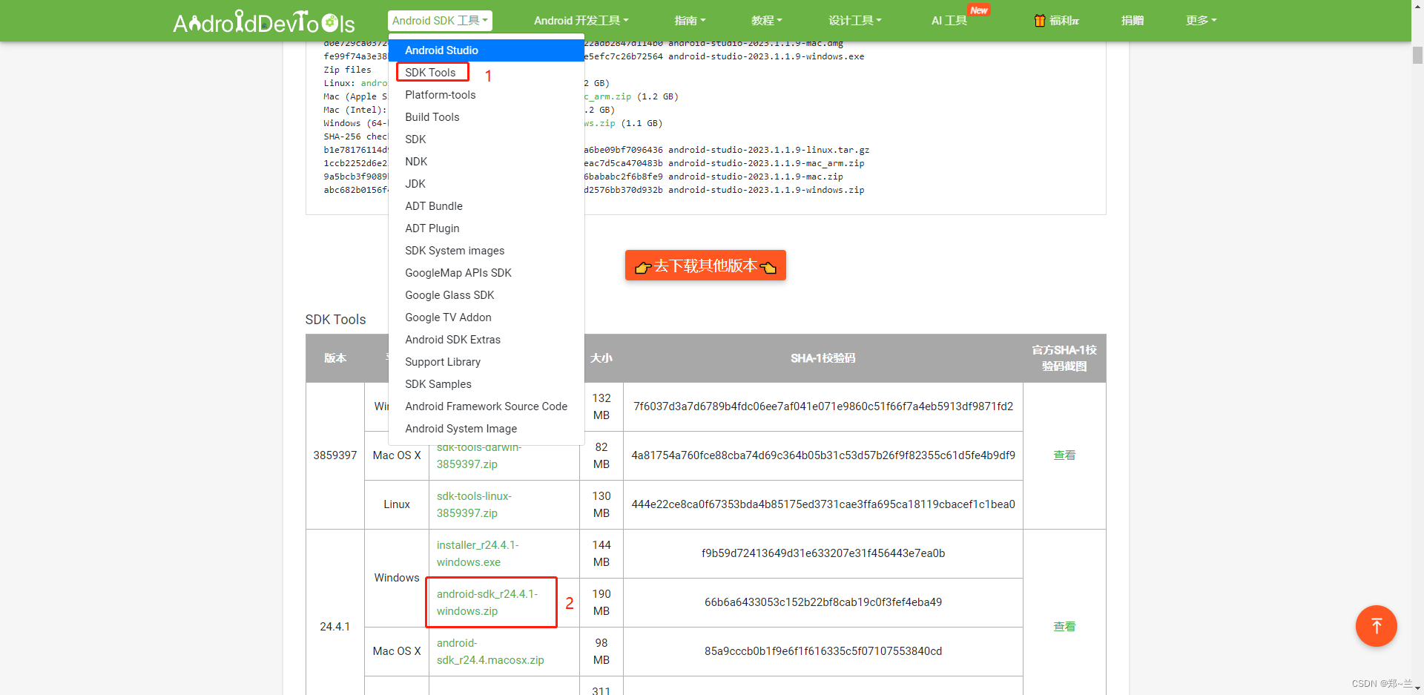Click the checksum starting with 7f6037d3
1424x695 pixels.
pos(823,406)
